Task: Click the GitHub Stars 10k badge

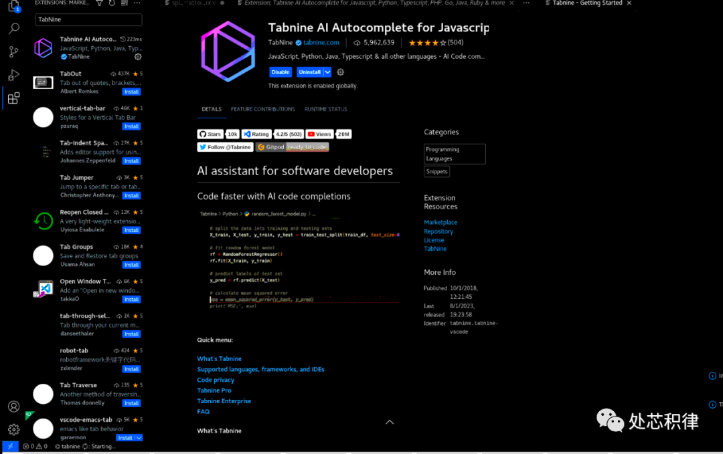Action: [x=218, y=134]
